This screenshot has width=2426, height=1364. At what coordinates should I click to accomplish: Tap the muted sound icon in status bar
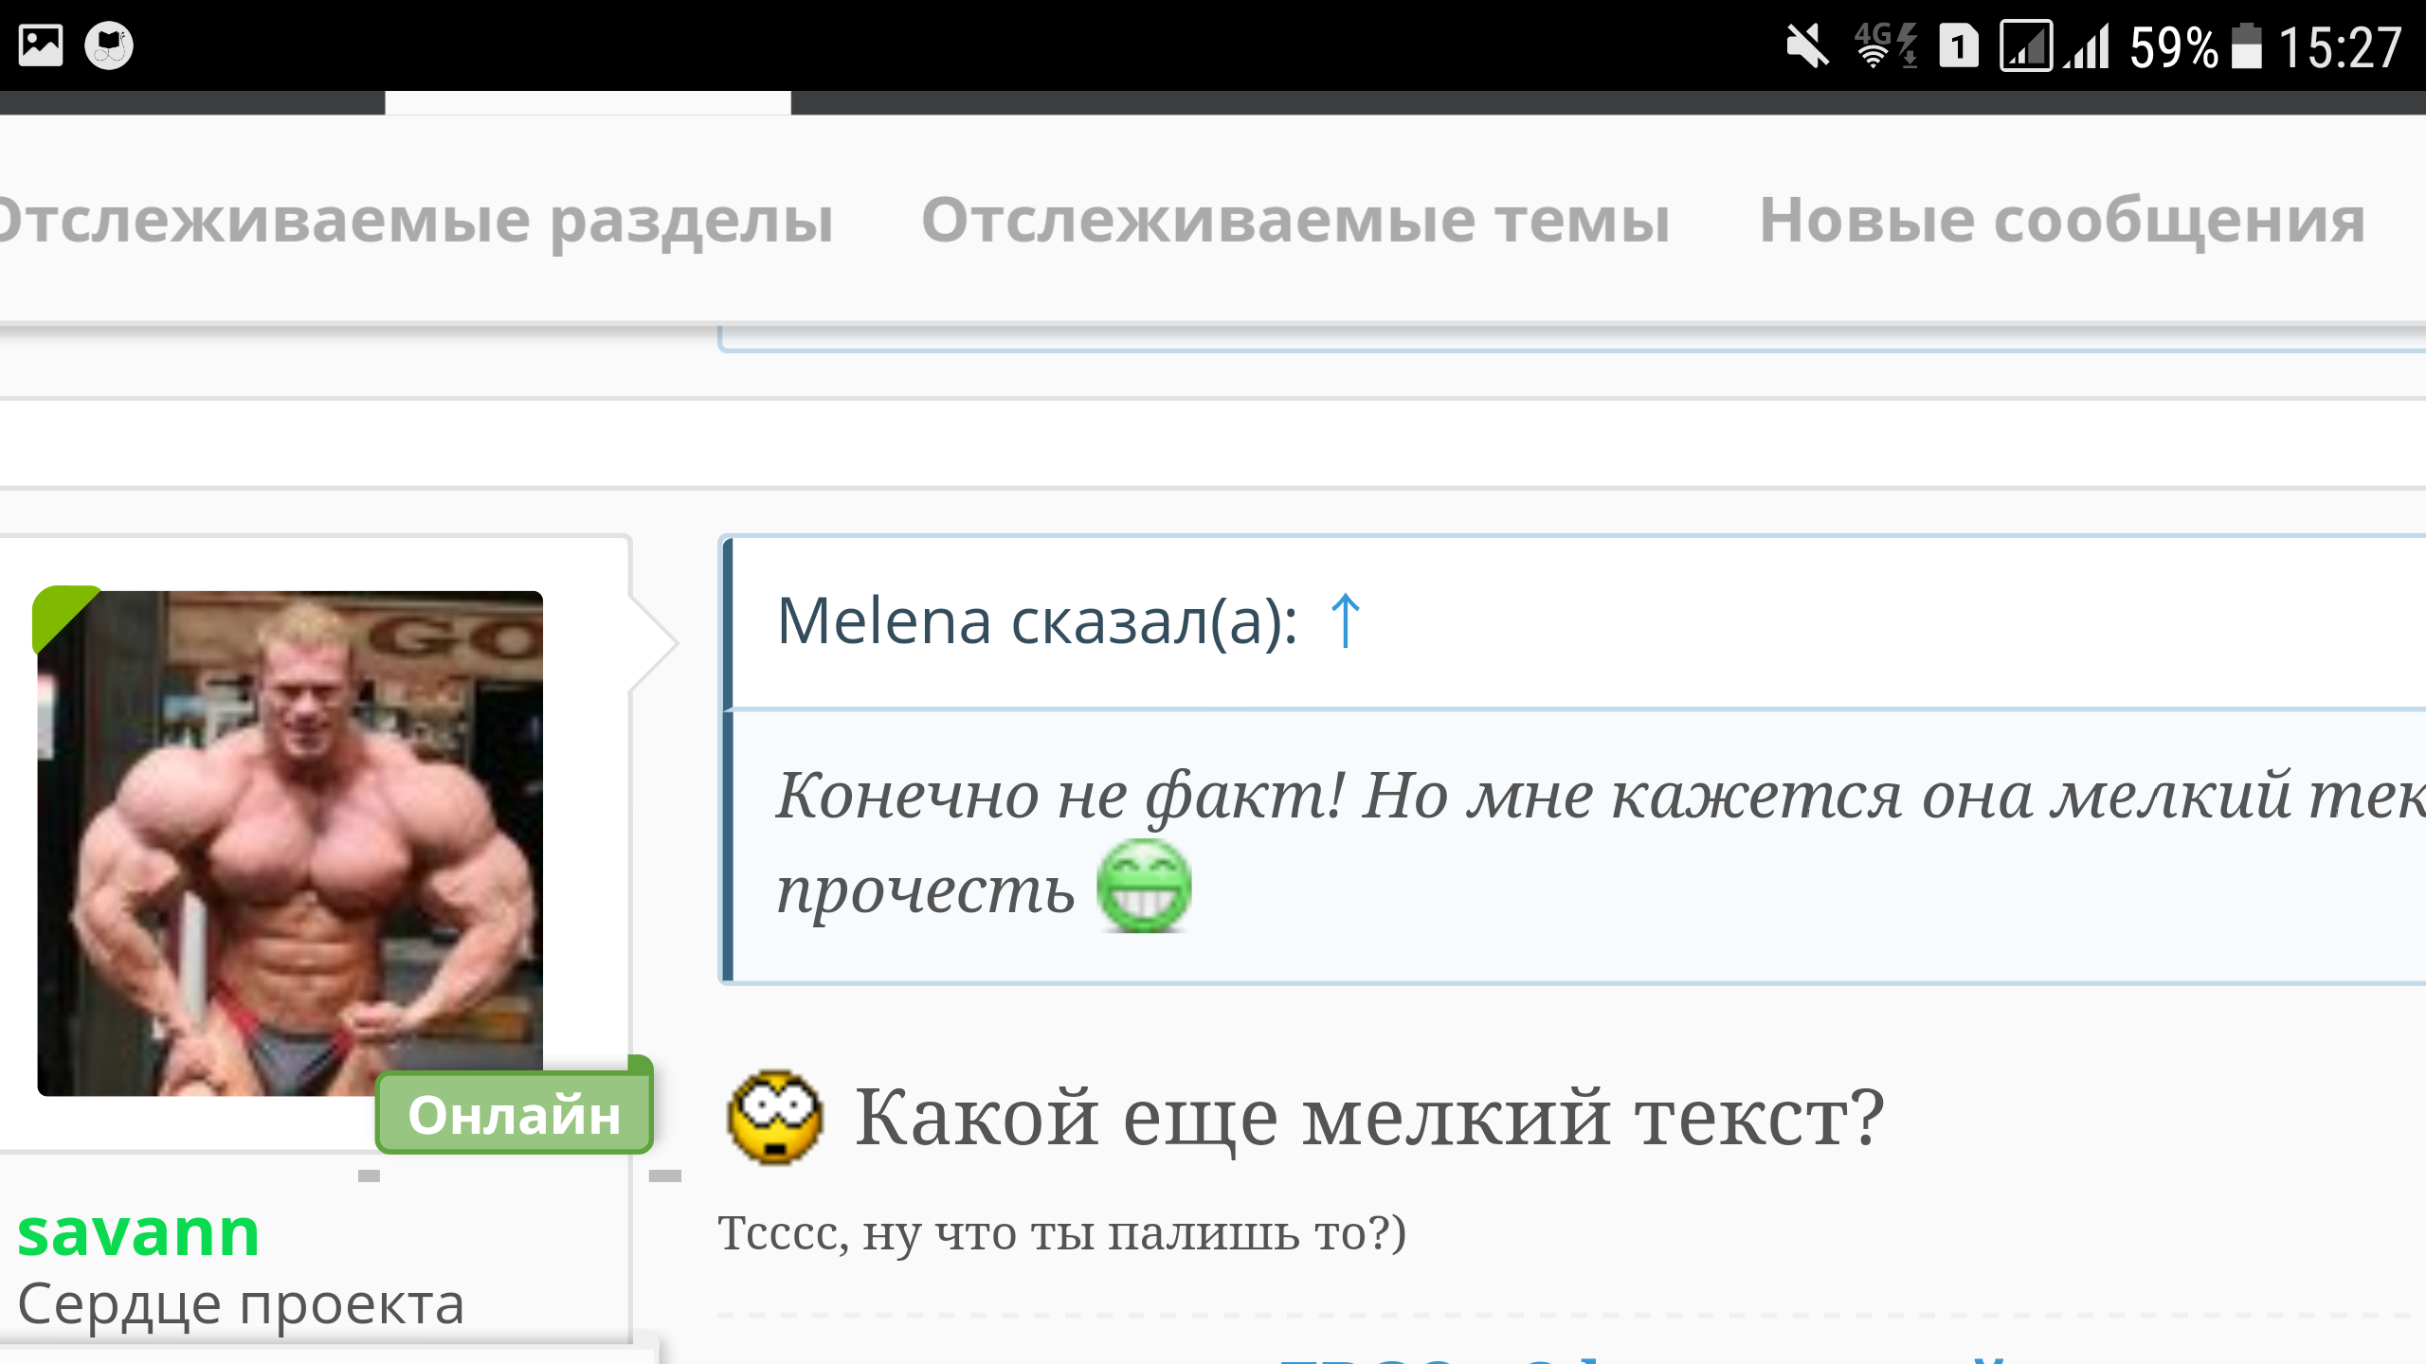[1806, 45]
